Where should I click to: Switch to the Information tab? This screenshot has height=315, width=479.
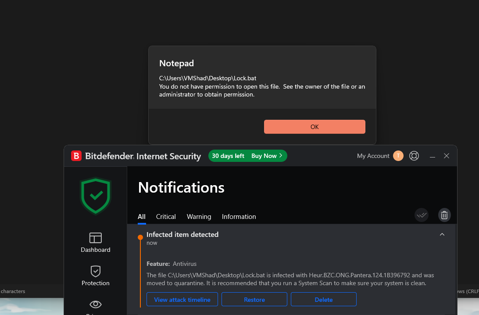click(239, 217)
